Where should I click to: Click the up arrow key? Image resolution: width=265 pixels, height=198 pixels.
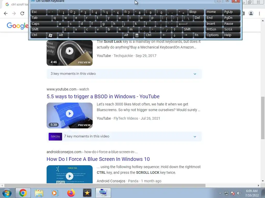(x=177, y=29)
